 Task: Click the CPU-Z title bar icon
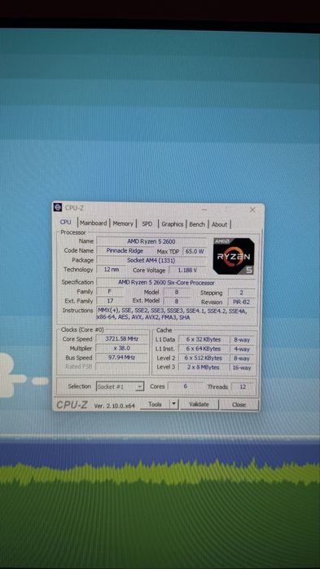[x=58, y=208]
